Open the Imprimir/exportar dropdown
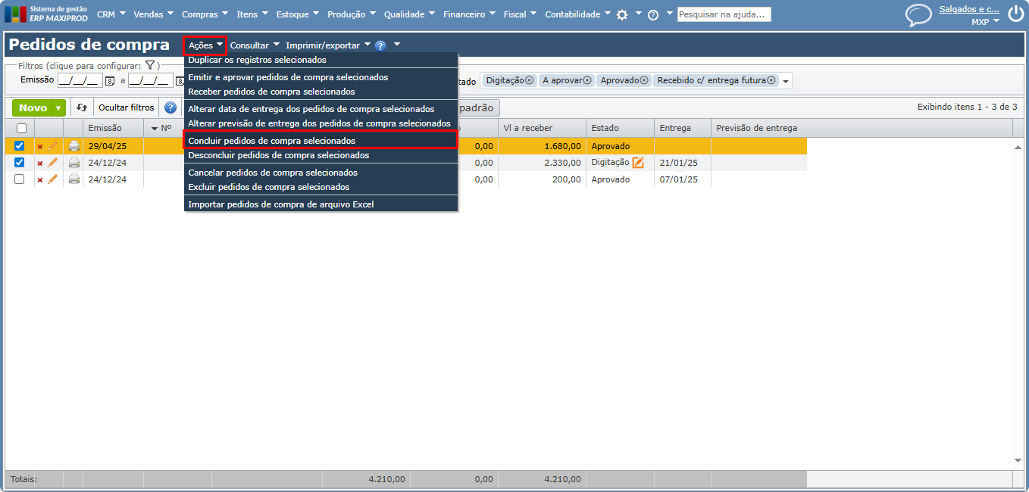The width and height of the screenshot is (1029, 492). coord(328,45)
